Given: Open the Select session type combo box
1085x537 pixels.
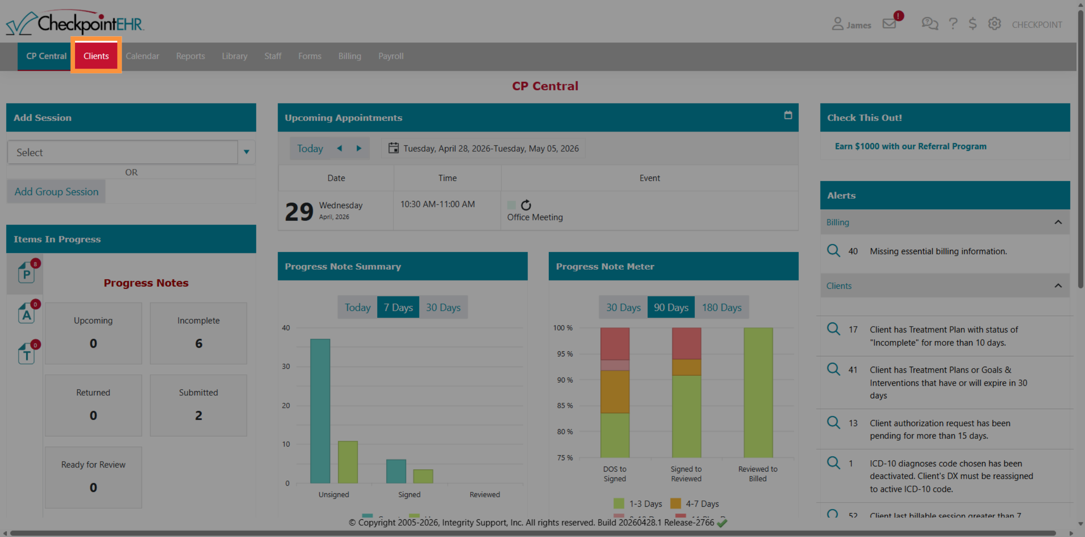Looking at the screenshot, I should tap(123, 152).
